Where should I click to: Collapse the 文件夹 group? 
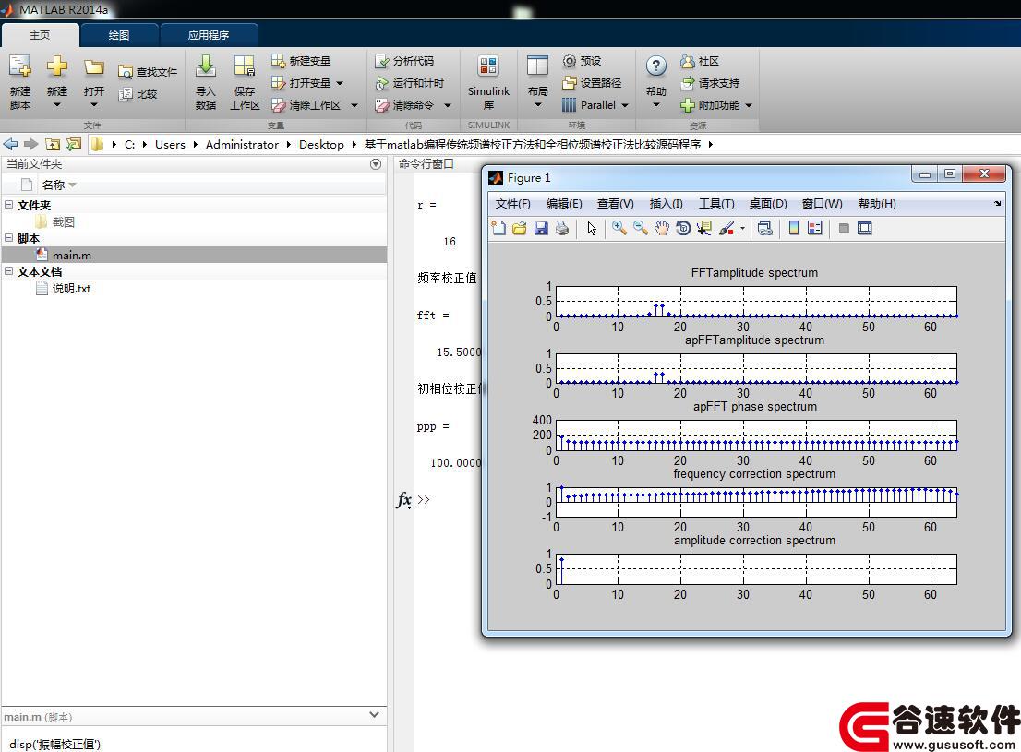pos(8,205)
